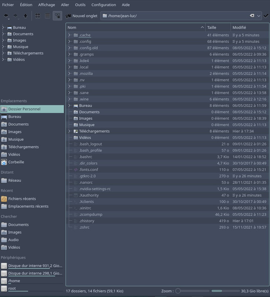Screen dimensions: 270x297
Task: Open Fichiers récents icon
Action: pyautogui.click(x=4, y=199)
